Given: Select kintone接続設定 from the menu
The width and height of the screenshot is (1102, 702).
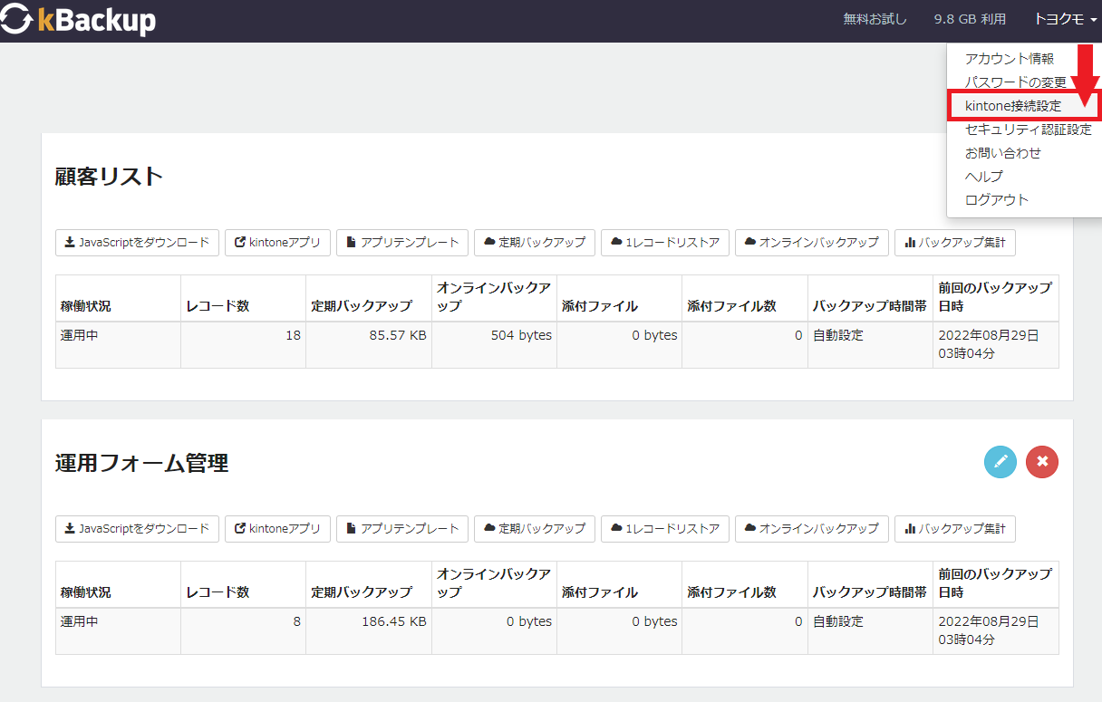Looking at the screenshot, I should (1013, 106).
